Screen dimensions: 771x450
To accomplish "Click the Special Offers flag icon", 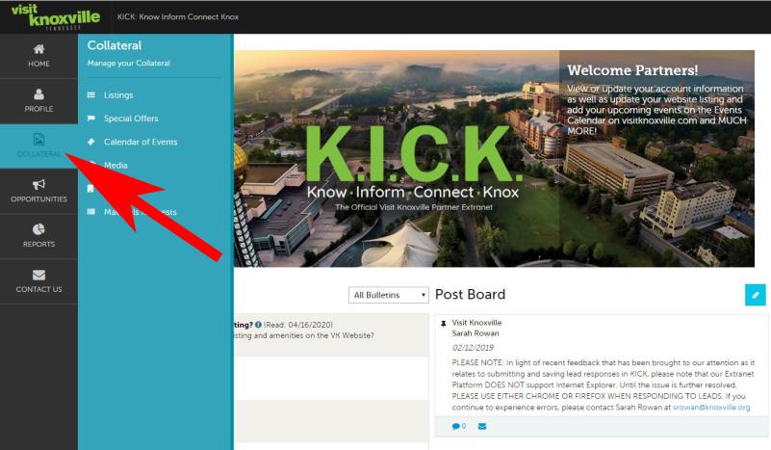I will 91,119.
